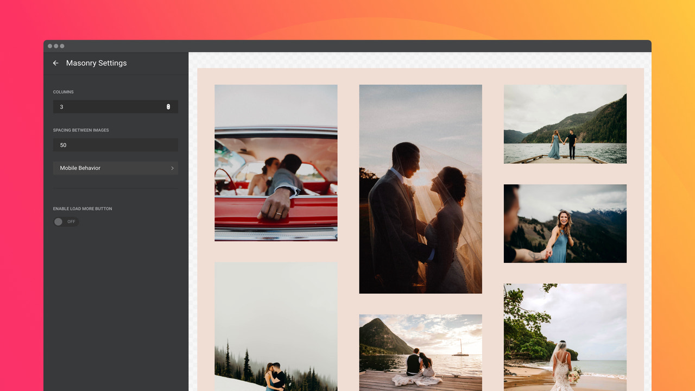The height and width of the screenshot is (391, 695).
Task: Edit the spacing value field showing 50
Action: pyautogui.click(x=109, y=145)
